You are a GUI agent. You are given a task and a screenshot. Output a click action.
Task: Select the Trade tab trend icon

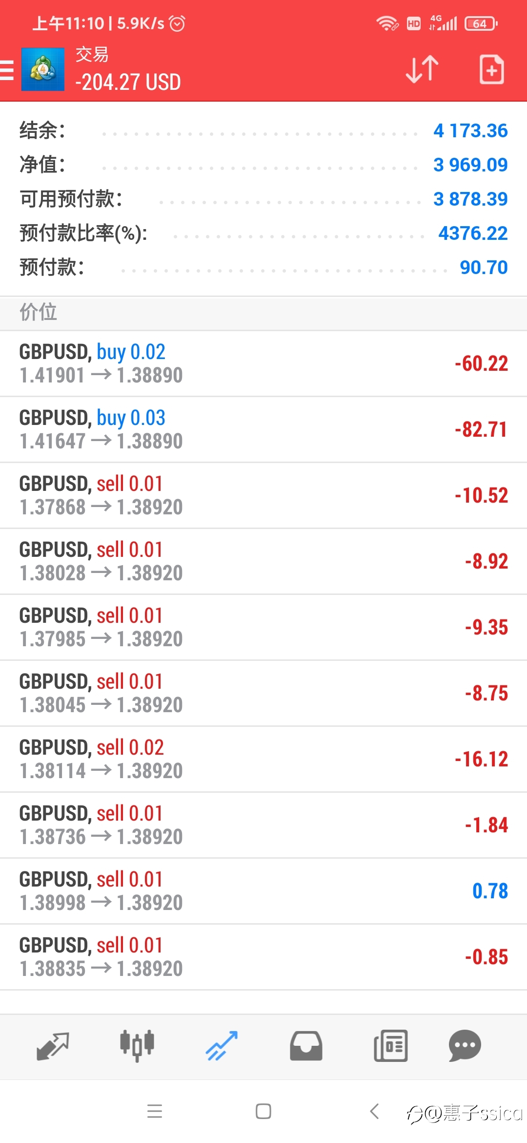coord(222,1046)
